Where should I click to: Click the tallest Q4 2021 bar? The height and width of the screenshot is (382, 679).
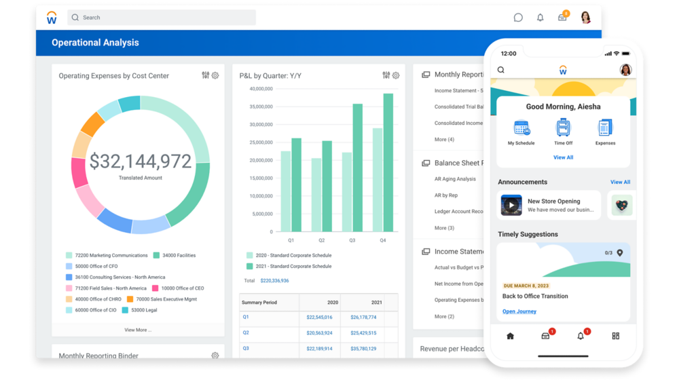(x=388, y=162)
